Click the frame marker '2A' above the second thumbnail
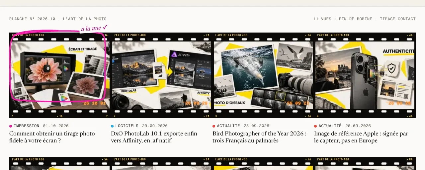The image size is (425, 170). click(206, 35)
